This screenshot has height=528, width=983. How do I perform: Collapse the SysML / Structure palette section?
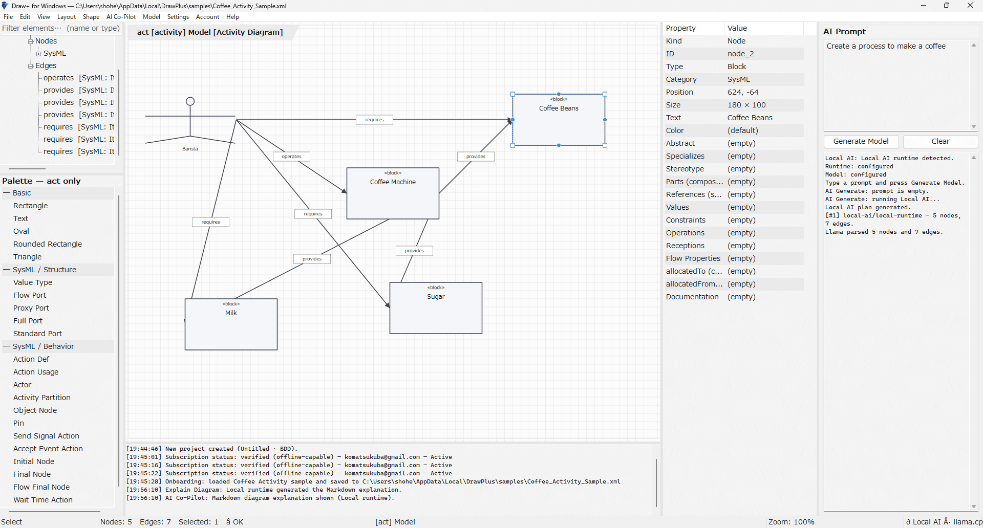point(7,270)
